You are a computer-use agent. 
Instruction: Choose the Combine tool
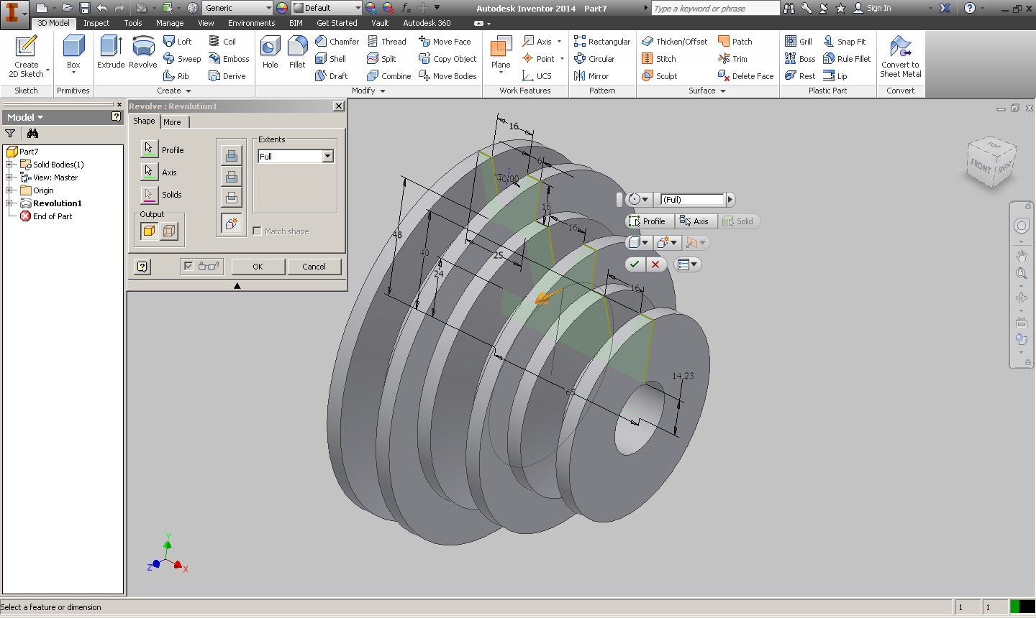388,76
